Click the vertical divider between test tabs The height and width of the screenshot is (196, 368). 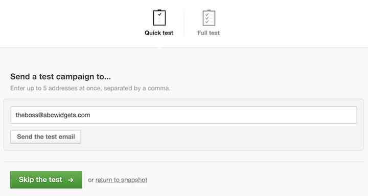click(184, 22)
